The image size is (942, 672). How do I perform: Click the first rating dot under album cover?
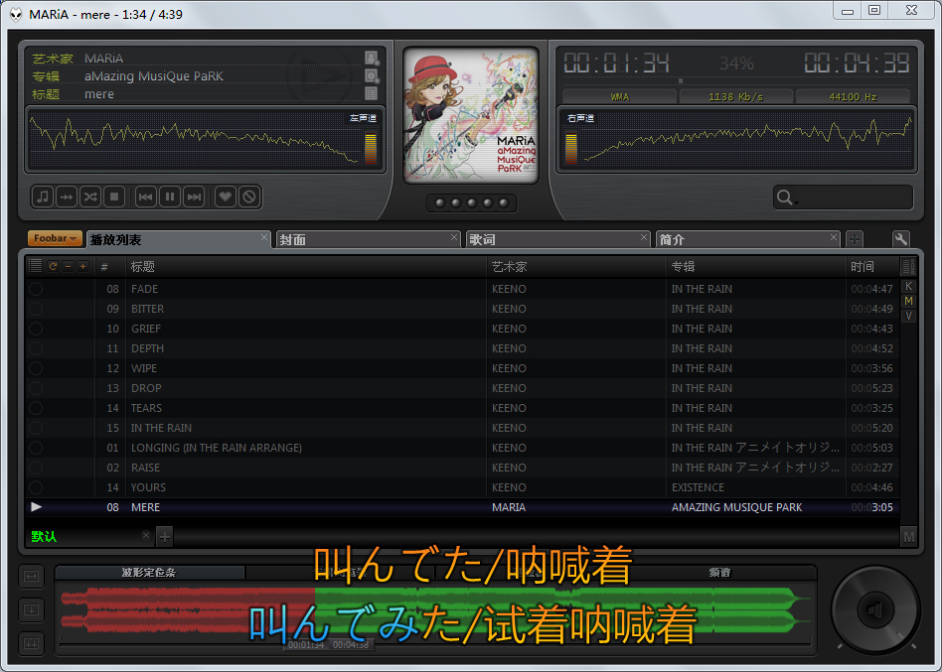(x=440, y=202)
